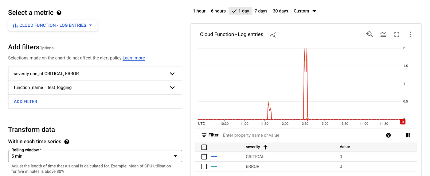
Task: Click the legend filter input field
Action: pyautogui.click(x=301, y=135)
